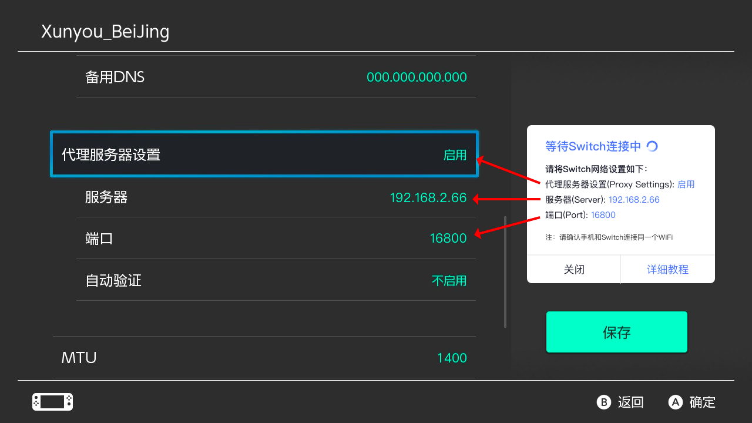The image size is (752, 423).
Task: Click the 返回 back label in footer
Action: click(x=631, y=402)
